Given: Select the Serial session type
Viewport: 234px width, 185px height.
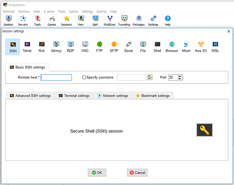Looking at the screenshot, I should [128, 47].
